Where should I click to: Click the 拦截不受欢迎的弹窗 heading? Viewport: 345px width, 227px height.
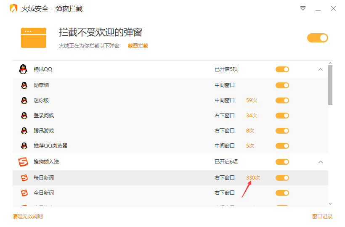click(100, 32)
